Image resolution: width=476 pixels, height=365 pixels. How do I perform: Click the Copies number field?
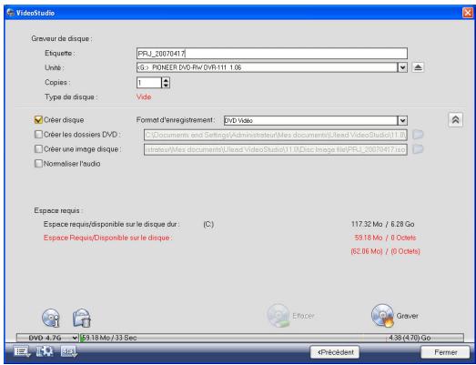[149, 83]
